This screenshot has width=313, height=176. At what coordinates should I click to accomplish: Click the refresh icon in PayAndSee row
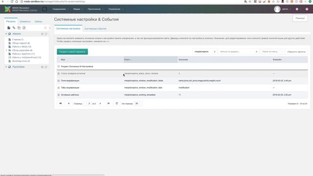pyautogui.click(x=46, y=67)
